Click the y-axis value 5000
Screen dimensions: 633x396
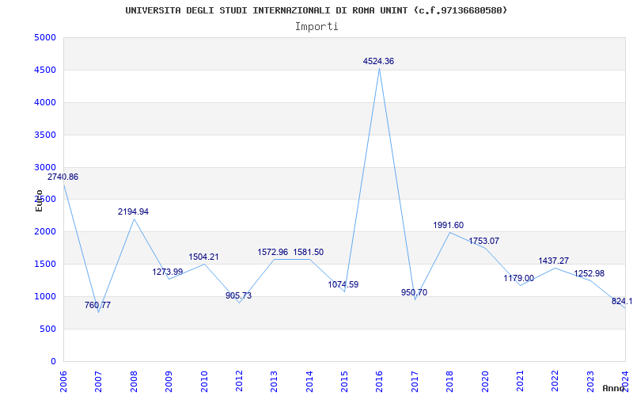click(x=45, y=37)
